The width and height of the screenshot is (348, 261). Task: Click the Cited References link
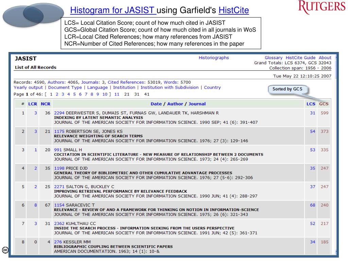click(126, 82)
